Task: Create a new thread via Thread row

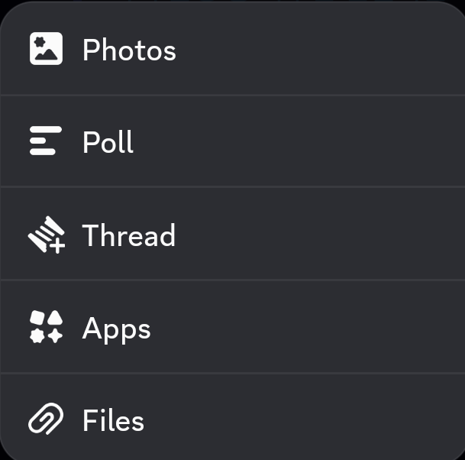Action: tap(232, 234)
